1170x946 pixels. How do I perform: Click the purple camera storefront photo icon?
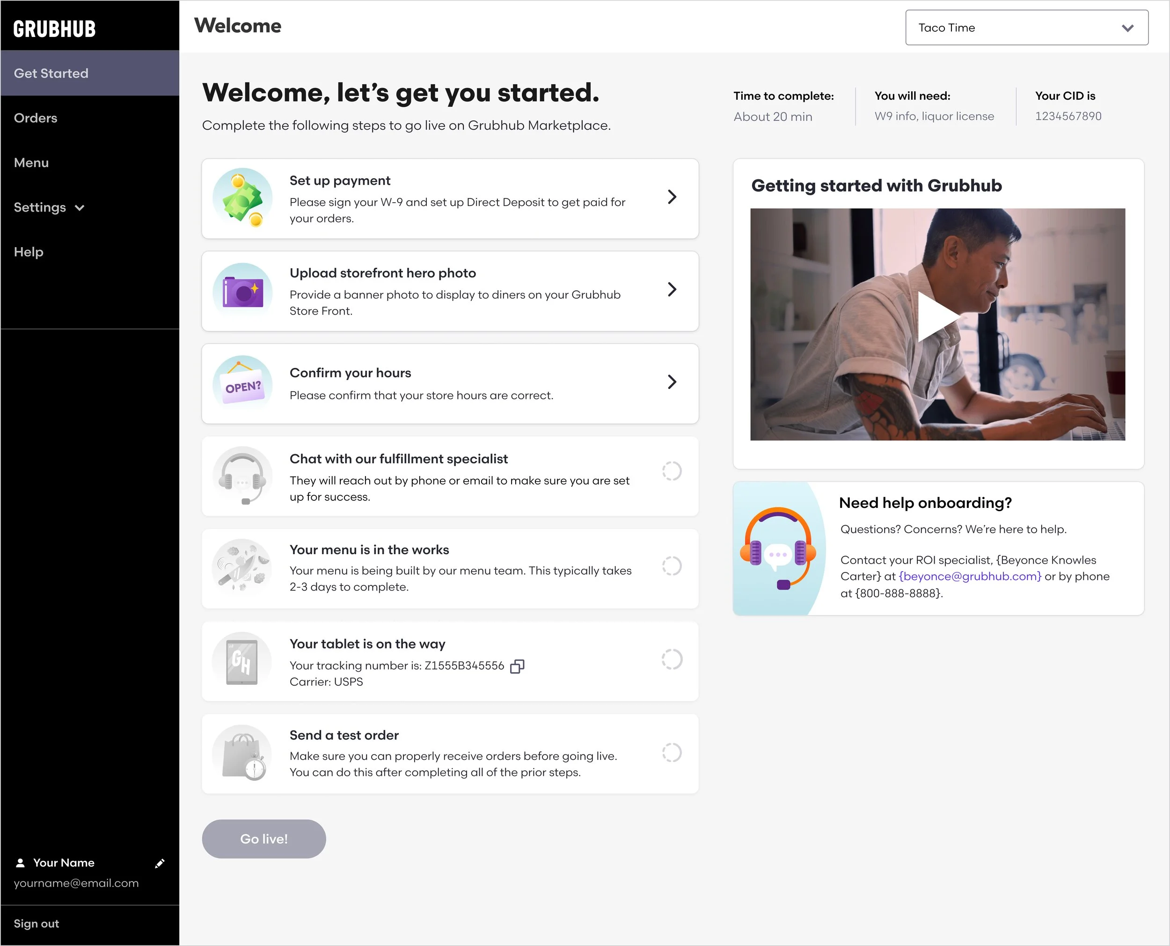(243, 293)
